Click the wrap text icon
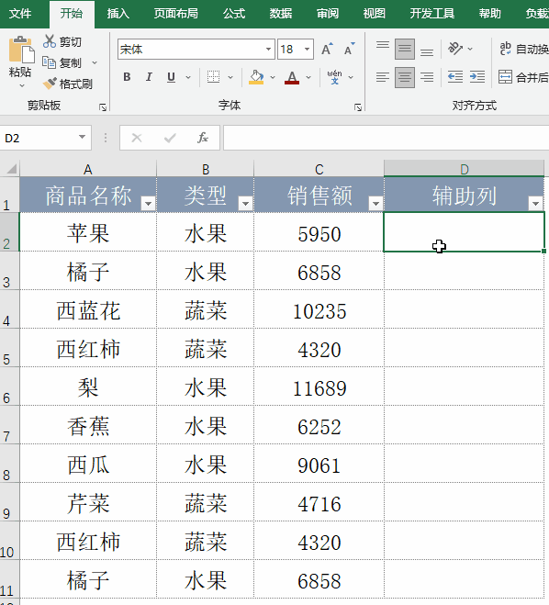 click(x=505, y=49)
